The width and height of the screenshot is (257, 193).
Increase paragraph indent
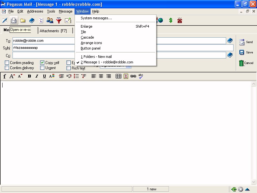coord(61,76)
